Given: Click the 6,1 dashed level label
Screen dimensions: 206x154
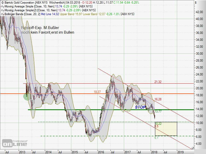Looking at the screenshot, I should tap(156, 138).
